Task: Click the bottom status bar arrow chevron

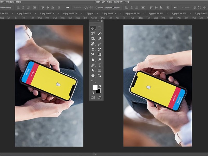Action: [95, 154]
